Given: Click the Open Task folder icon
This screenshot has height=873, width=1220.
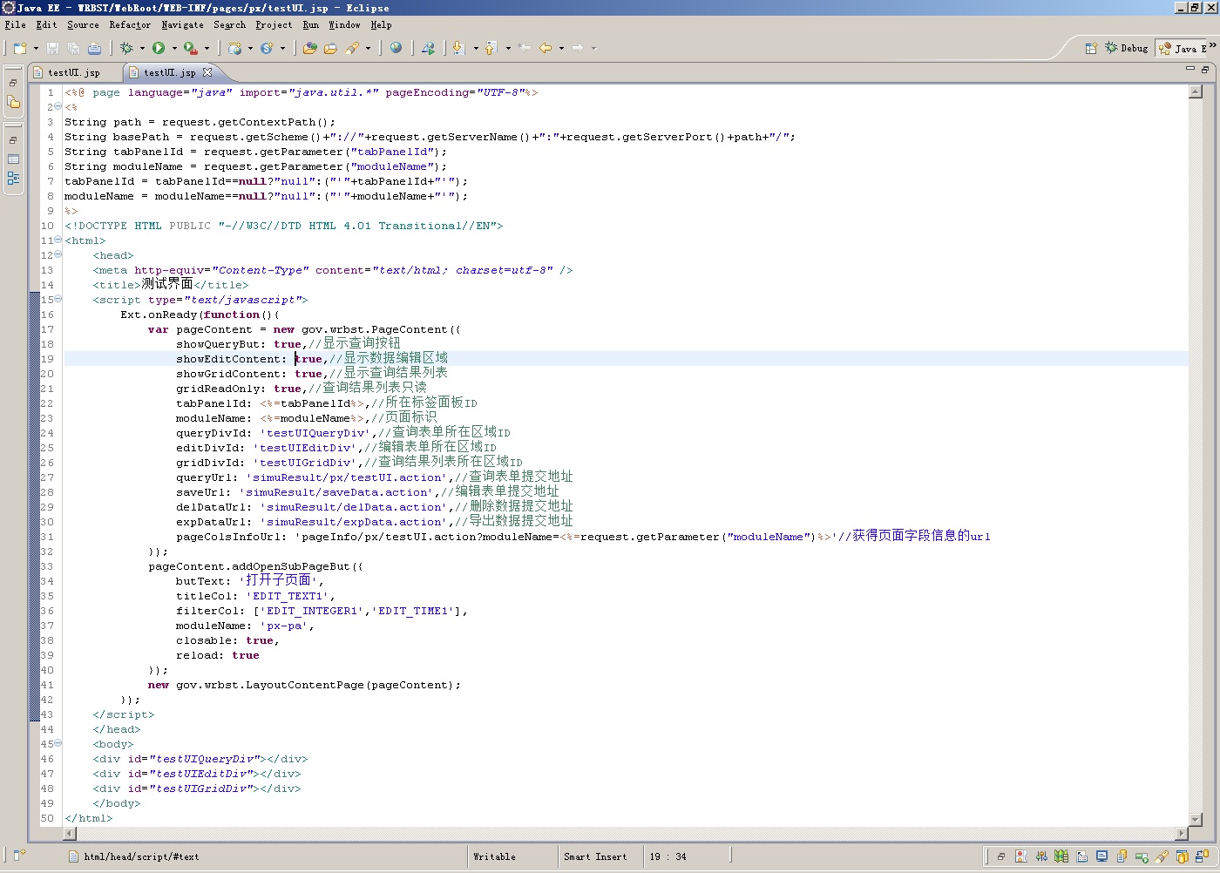Looking at the screenshot, I should pos(330,48).
